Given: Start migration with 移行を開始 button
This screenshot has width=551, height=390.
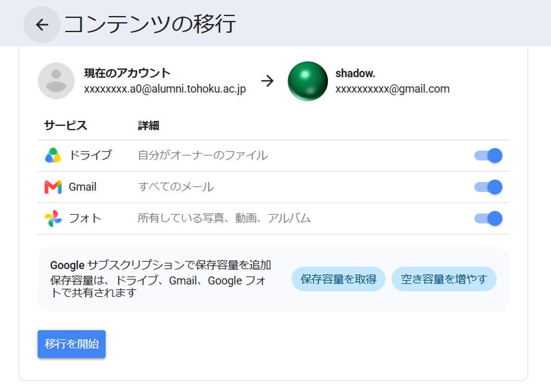Looking at the screenshot, I should (x=72, y=344).
